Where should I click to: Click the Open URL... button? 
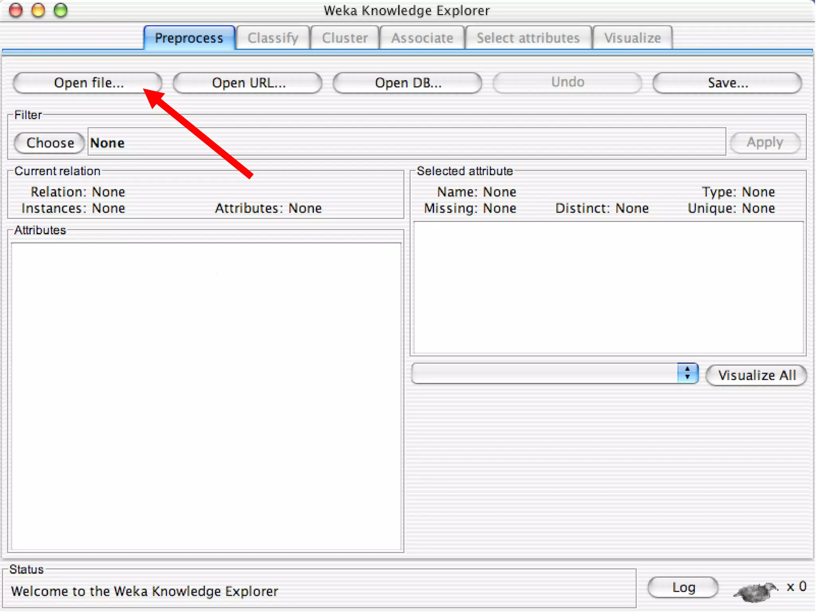pyautogui.click(x=248, y=83)
